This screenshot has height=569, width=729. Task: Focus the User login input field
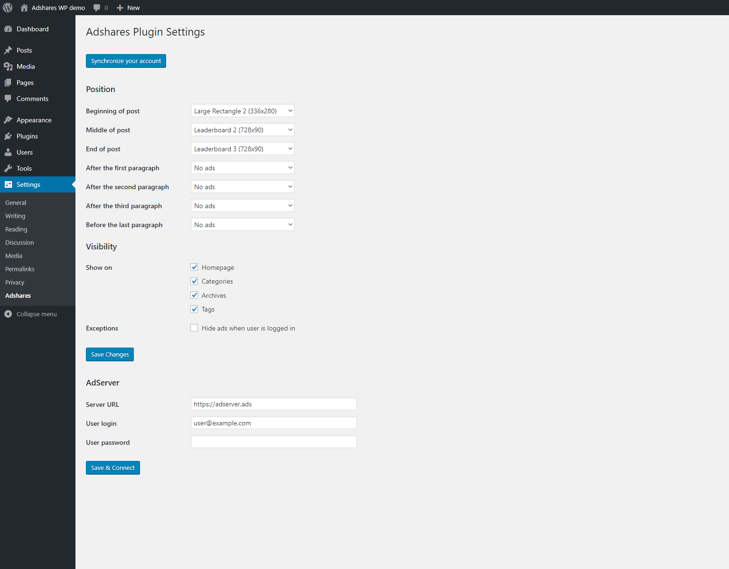point(273,423)
